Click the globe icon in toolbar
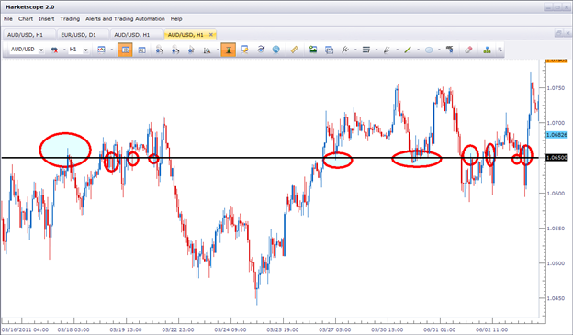 pos(275,50)
